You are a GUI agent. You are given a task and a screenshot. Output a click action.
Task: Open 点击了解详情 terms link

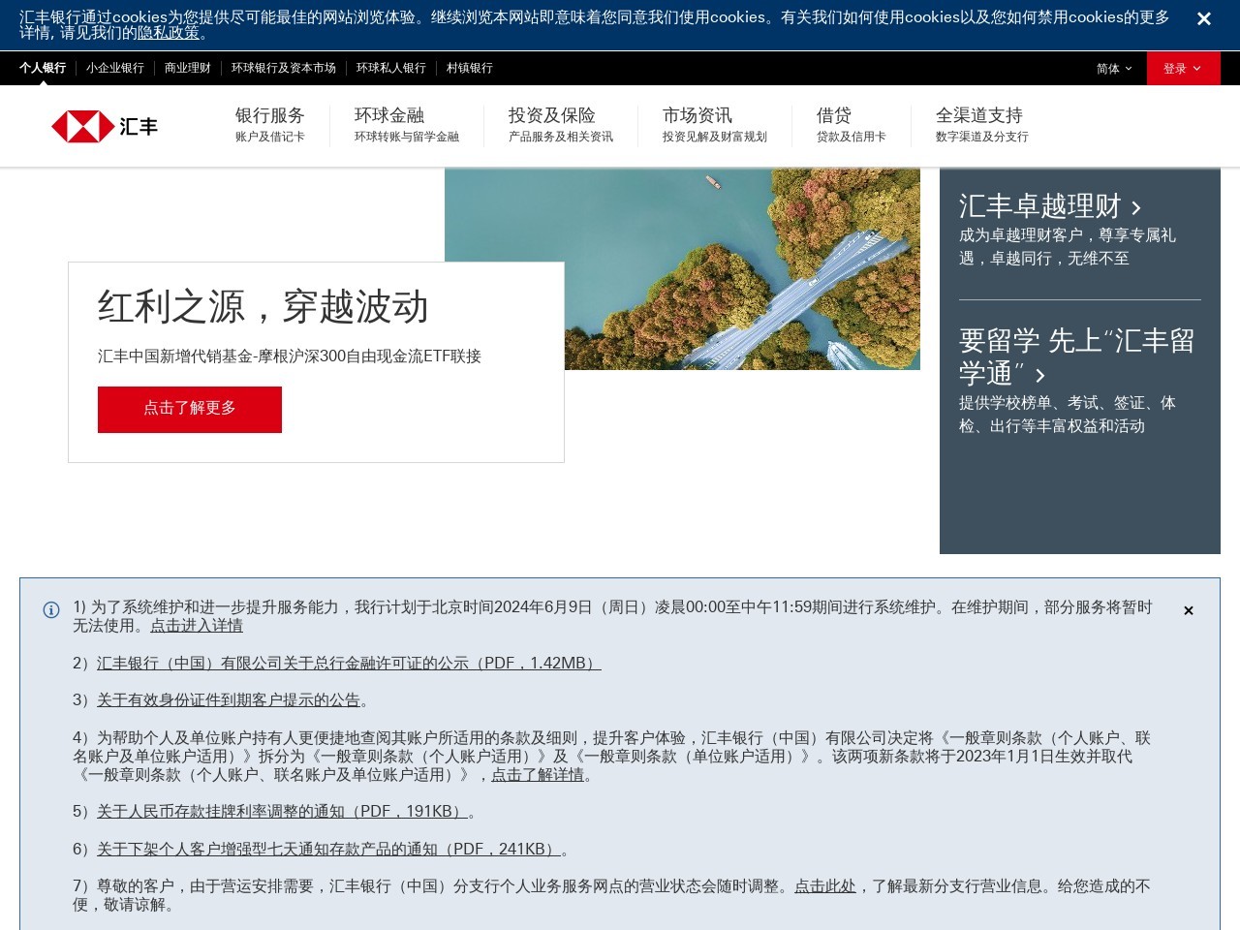click(538, 775)
